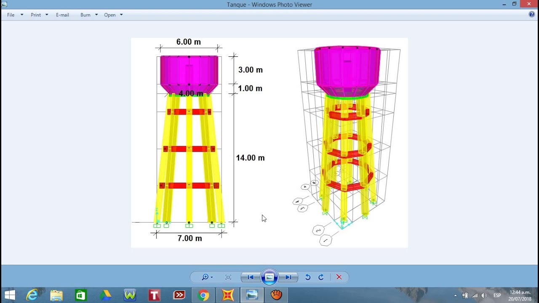This screenshot has height=303, width=539.
Task: Change the ESP input language
Action: 497,295
